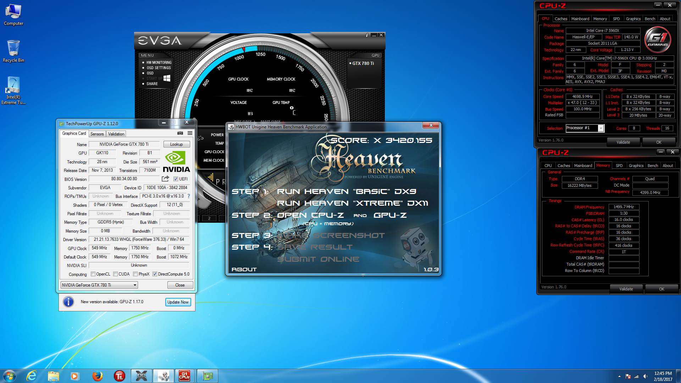Image resolution: width=681 pixels, height=383 pixels.
Task: Click the Windows logo next to START UP in EVGA
Action: tap(167, 78)
